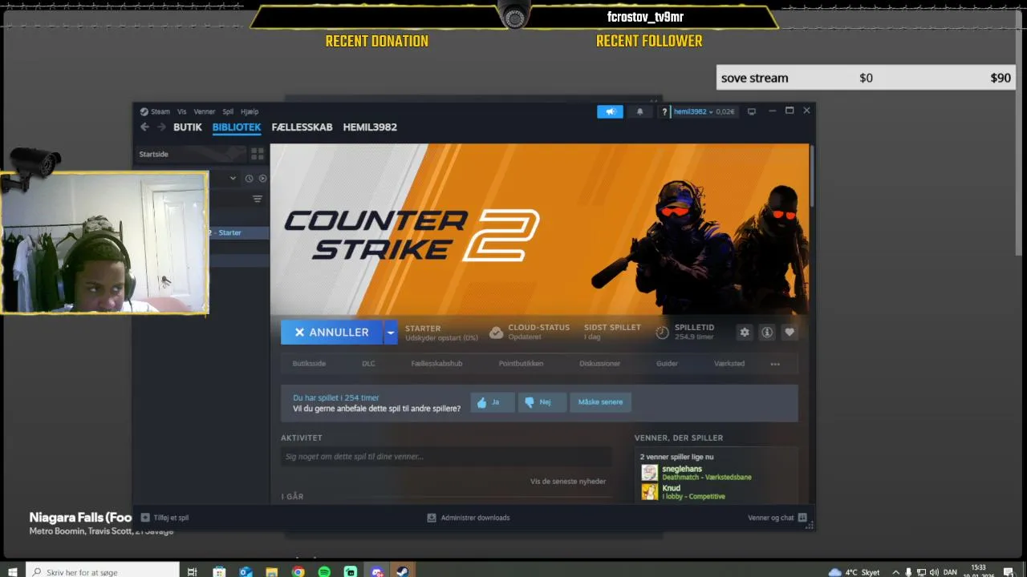Open Chrome from the taskbar

click(x=298, y=571)
